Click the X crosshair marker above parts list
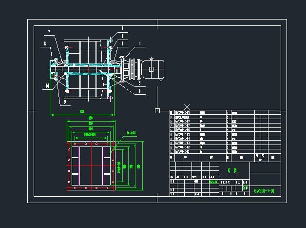The width and height of the screenshot is (306, 228). click(x=187, y=107)
